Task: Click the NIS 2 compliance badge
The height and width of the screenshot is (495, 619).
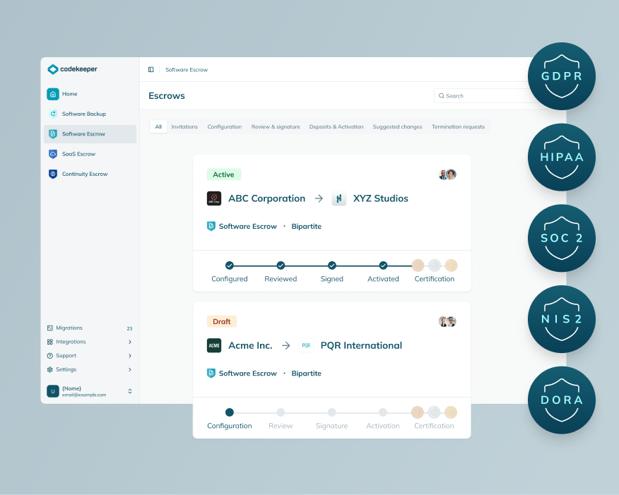Action: [x=561, y=319]
